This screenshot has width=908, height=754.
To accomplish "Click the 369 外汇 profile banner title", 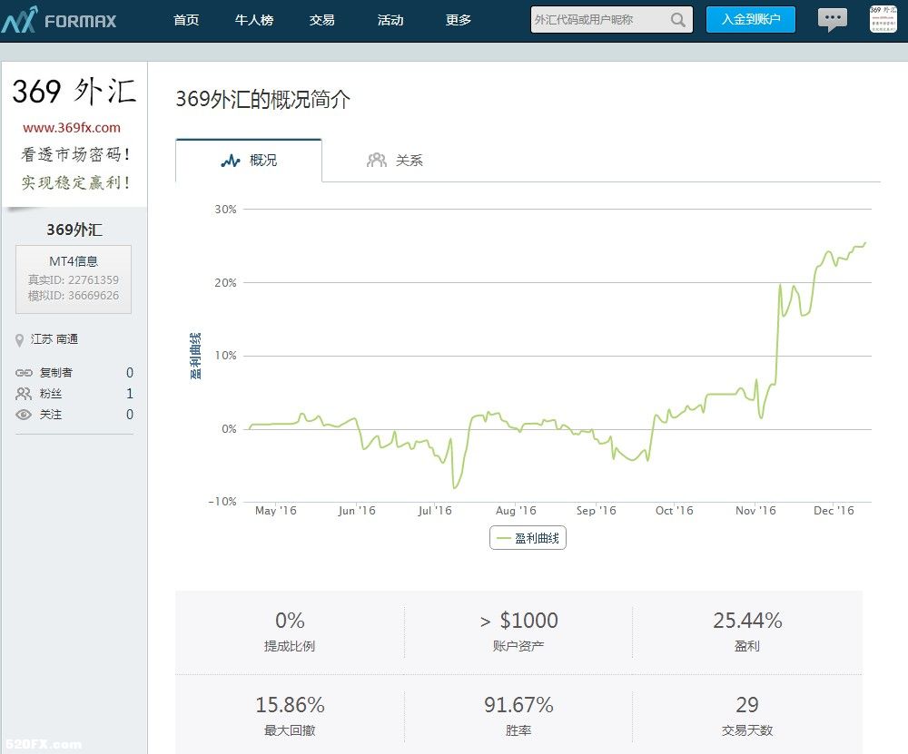I will click(x=74, y=92).
